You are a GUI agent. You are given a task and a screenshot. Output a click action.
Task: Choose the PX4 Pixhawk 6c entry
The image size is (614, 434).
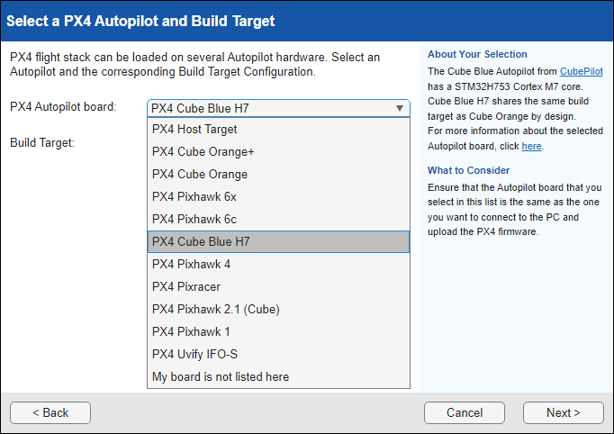coord(194,219)
